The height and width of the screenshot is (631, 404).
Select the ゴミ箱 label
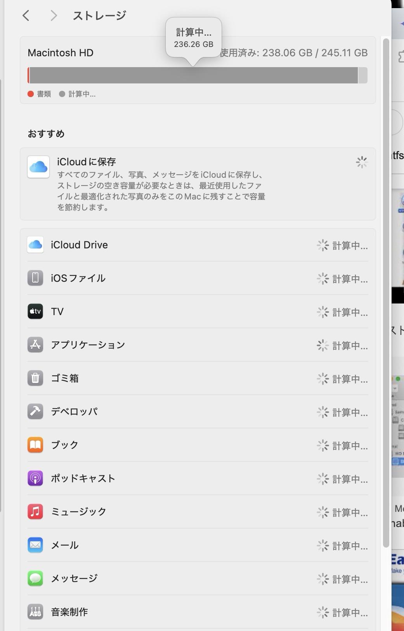tap(64, 378)
